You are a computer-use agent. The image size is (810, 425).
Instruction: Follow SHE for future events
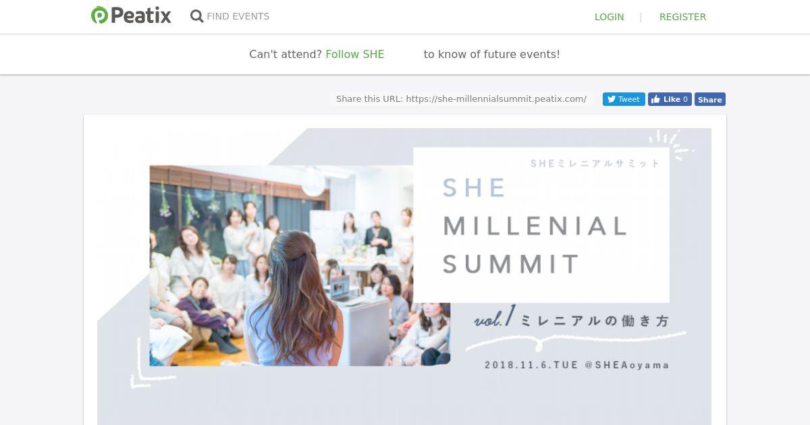(355, 54)
